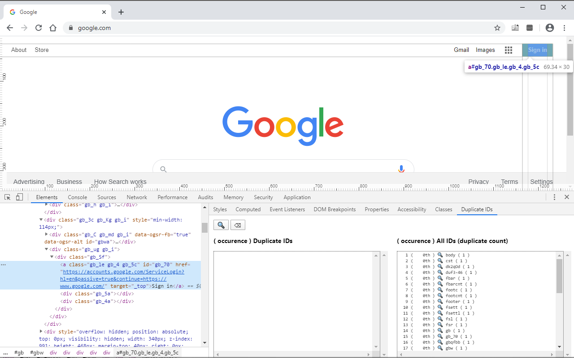574x358 pixels.
Task: Click inside the Google search box
Action: click(283, 169)
